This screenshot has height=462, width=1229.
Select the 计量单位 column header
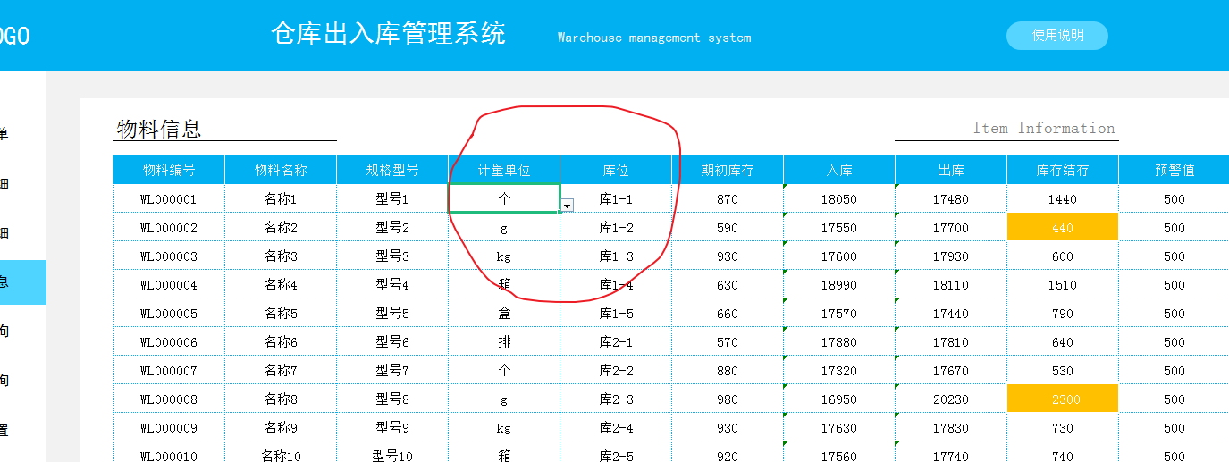(504, 170)
